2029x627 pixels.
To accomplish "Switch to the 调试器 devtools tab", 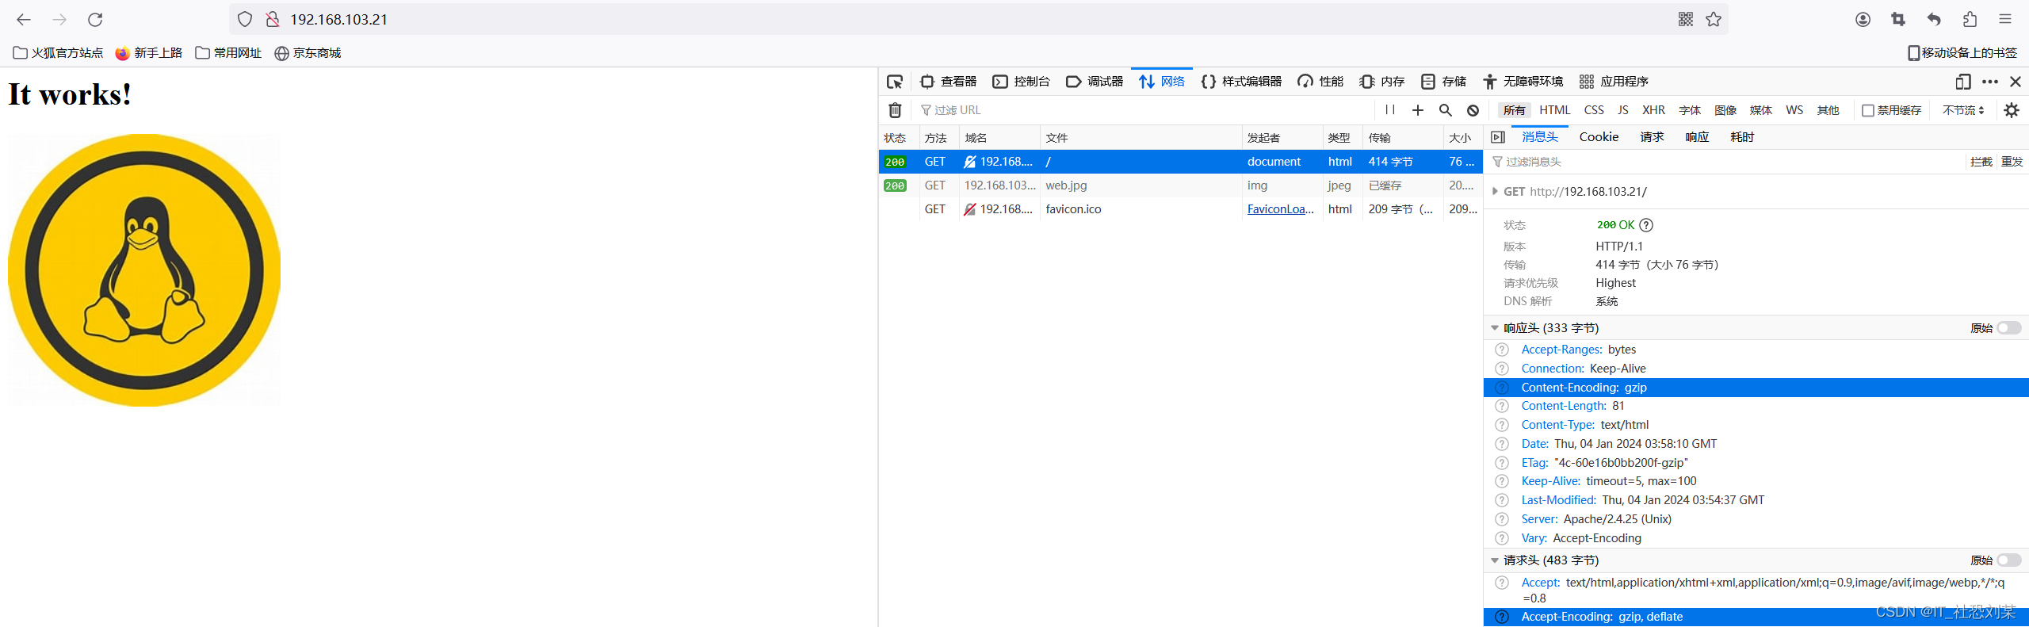I will 1095,82.
